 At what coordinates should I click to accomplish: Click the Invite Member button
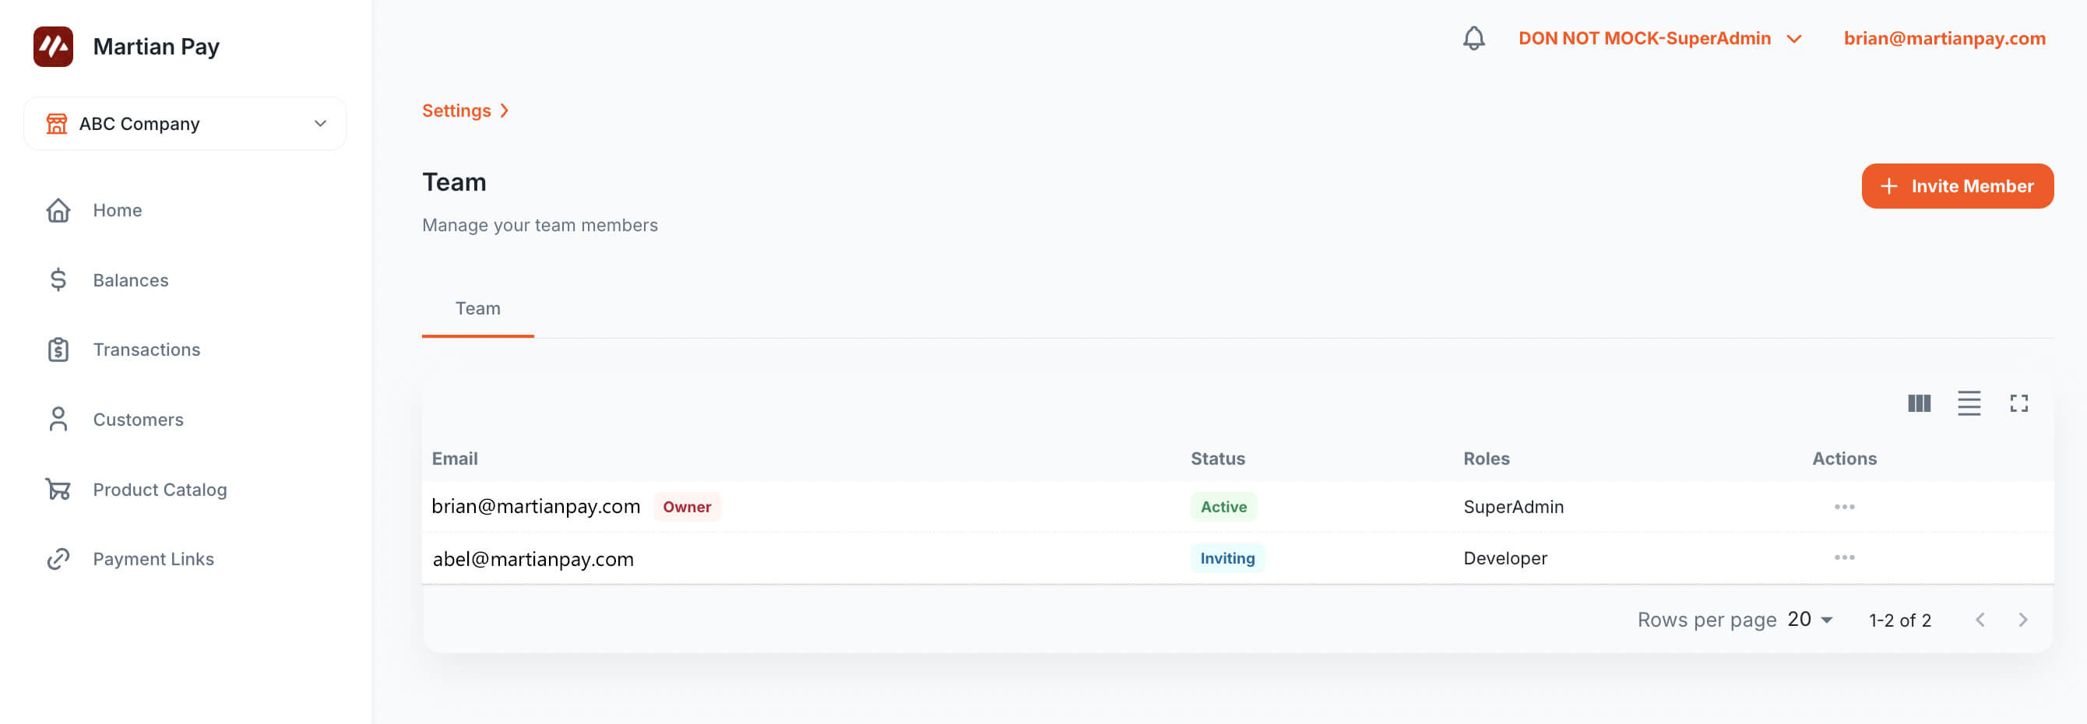pos(1956,186)
